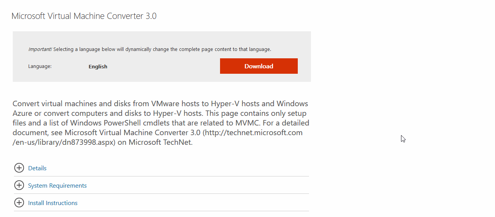Click the Microsoft TechNet text ending the paragraph
Screen dimensions: 495x217
coord(160,142)
